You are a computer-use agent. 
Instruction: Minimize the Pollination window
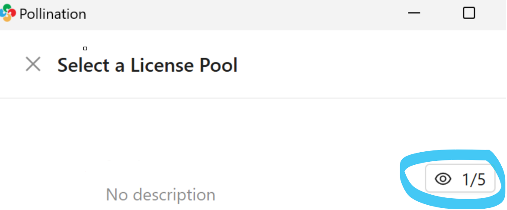(414, 13)
